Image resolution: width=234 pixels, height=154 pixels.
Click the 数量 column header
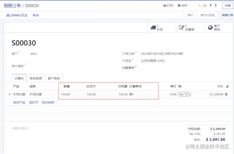tap(67, 86)
